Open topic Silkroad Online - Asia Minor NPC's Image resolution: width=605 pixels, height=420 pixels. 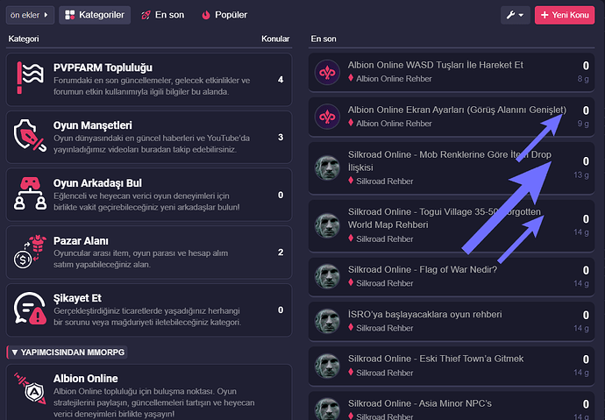(420, 403)
